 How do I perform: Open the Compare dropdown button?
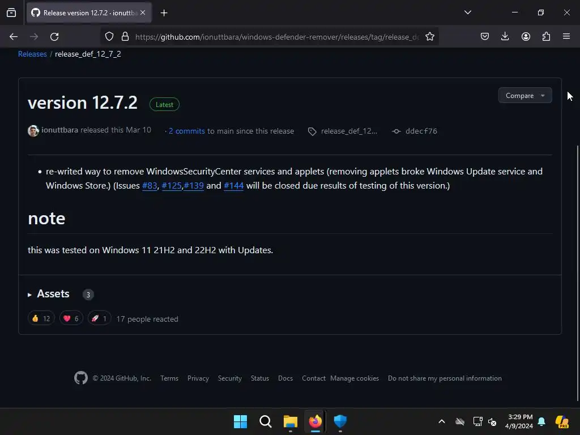[525, 95]
